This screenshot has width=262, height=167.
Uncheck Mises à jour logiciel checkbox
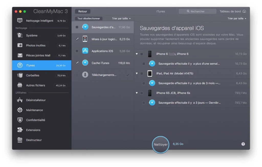coord(77,39)
